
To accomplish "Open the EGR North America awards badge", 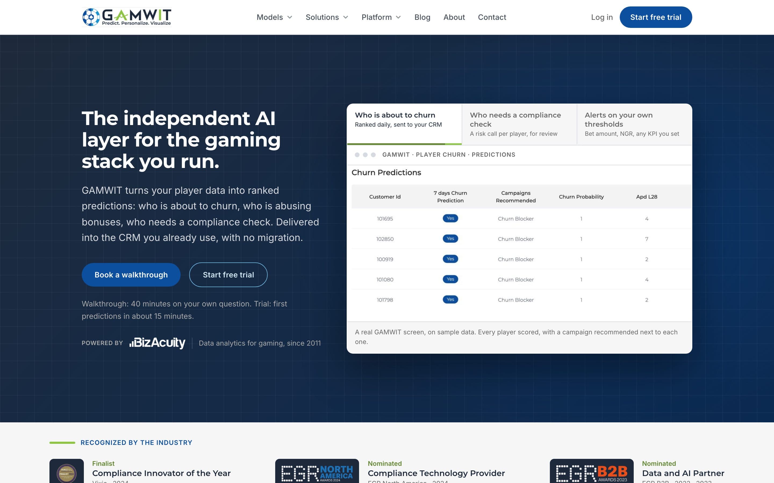I will [317, 471].
